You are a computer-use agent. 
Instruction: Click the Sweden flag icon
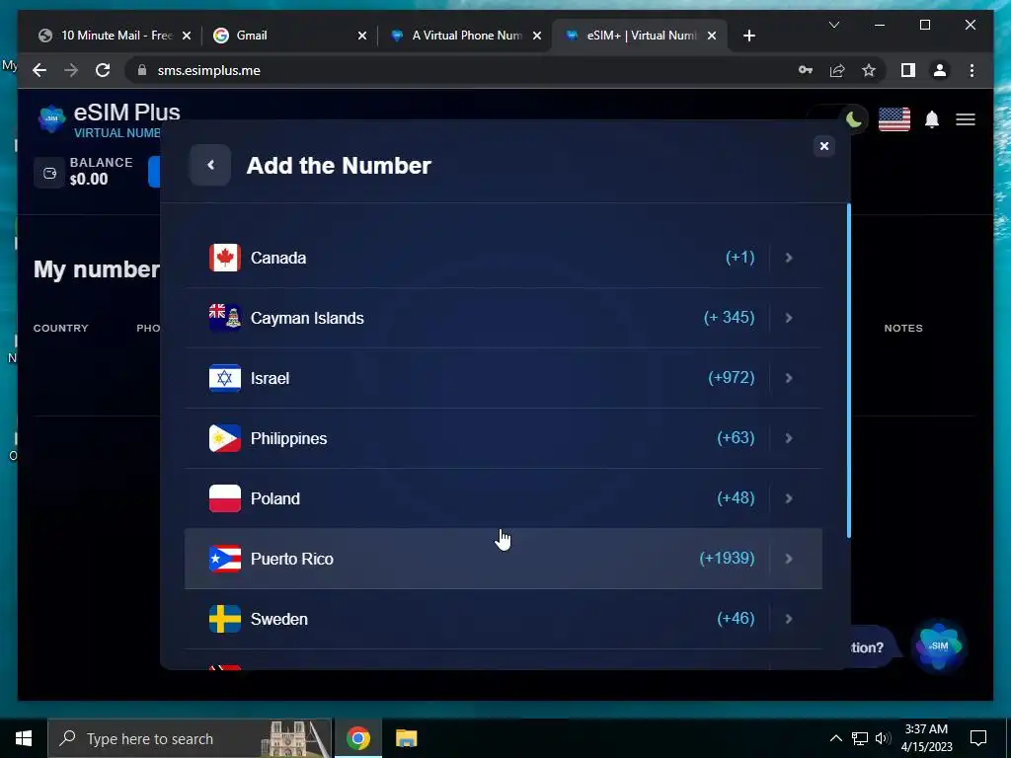pos(225,620)
